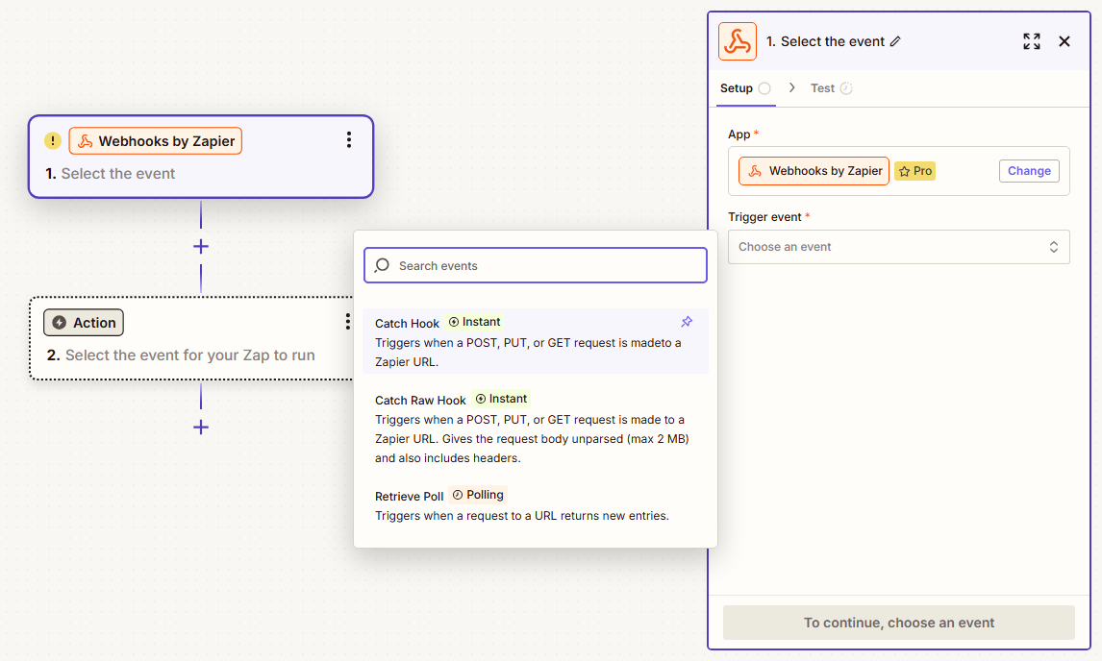Viewport: 1102px width, 661px height.
Task: Expand the side panel to full screen
Action: tap(1031, 41)
